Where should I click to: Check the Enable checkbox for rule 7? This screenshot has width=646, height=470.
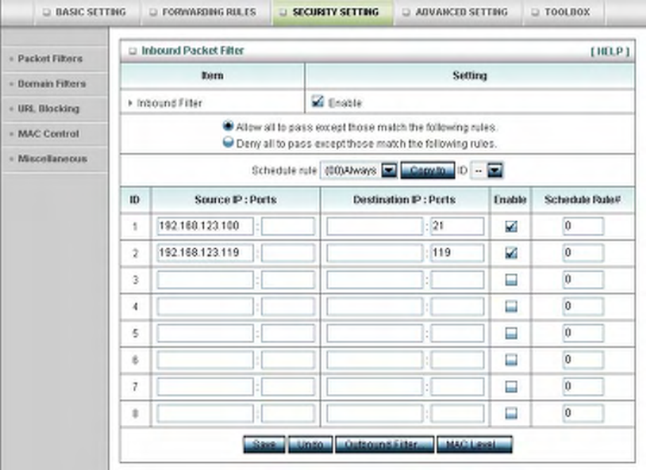pos(511,387)
